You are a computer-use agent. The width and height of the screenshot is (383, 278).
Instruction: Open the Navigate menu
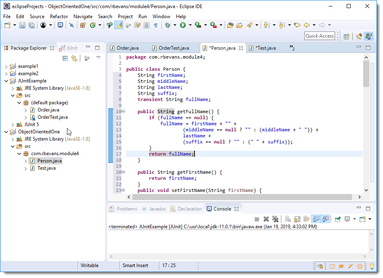(x=83, y=17)
